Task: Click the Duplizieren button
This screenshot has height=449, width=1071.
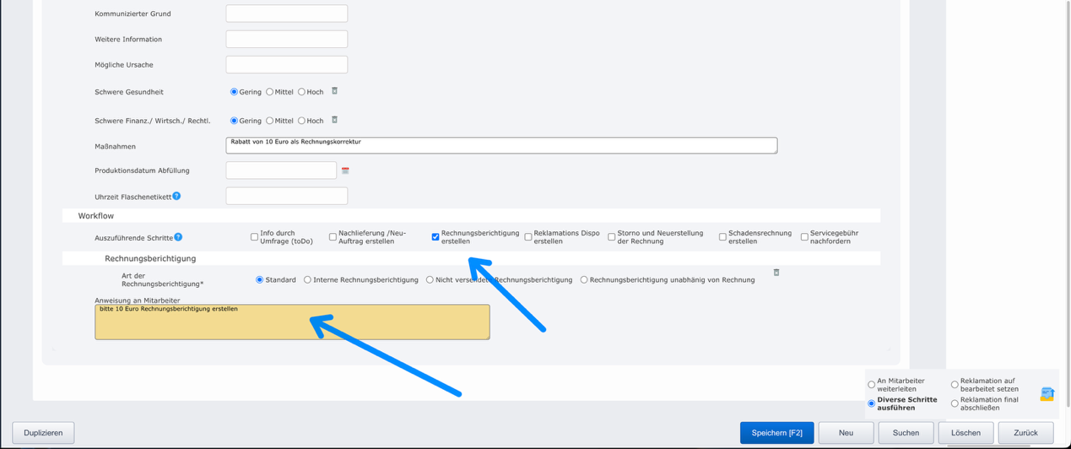Action: (43, 433)
